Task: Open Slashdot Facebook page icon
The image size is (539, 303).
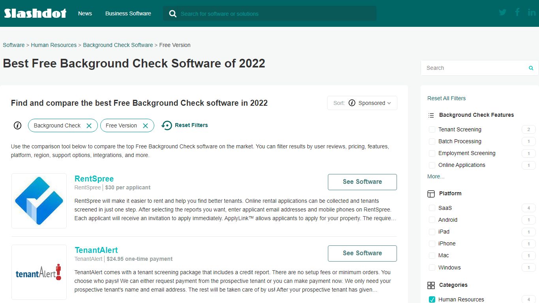Action: click(517, 12)
